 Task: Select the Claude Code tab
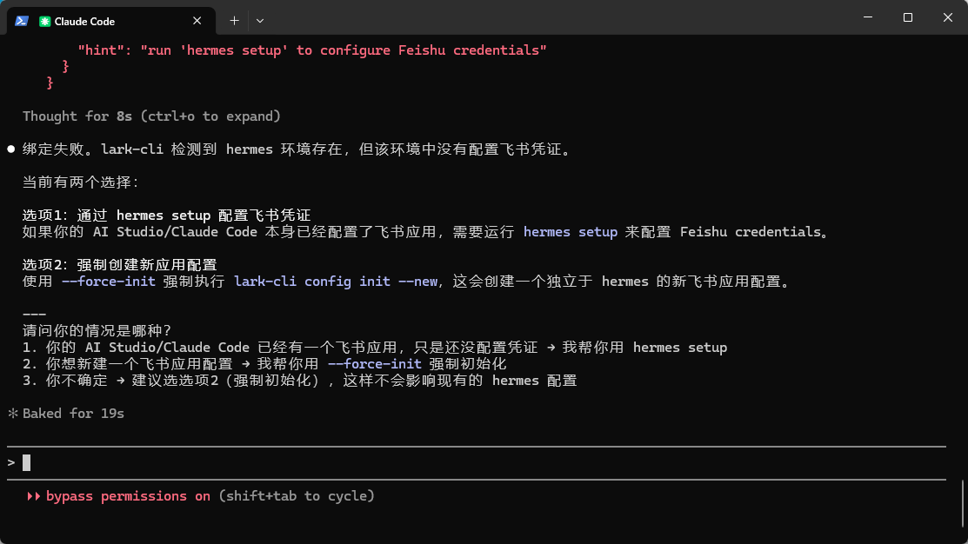click(x=111, y=21)
